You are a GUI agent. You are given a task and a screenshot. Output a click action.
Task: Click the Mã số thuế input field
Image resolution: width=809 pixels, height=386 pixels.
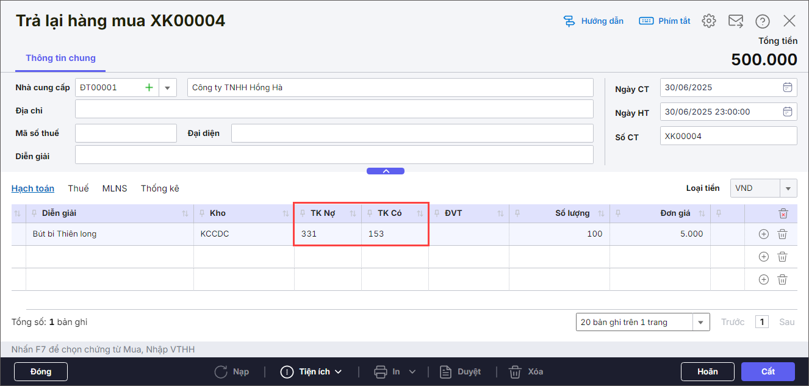126,133
